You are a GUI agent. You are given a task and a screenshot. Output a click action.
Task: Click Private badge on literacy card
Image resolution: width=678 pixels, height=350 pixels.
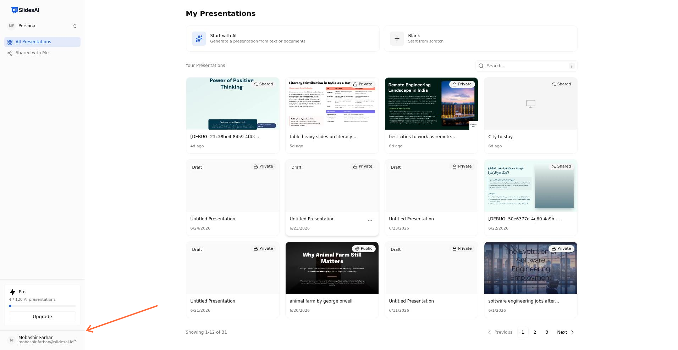click(x=363, y=84)
